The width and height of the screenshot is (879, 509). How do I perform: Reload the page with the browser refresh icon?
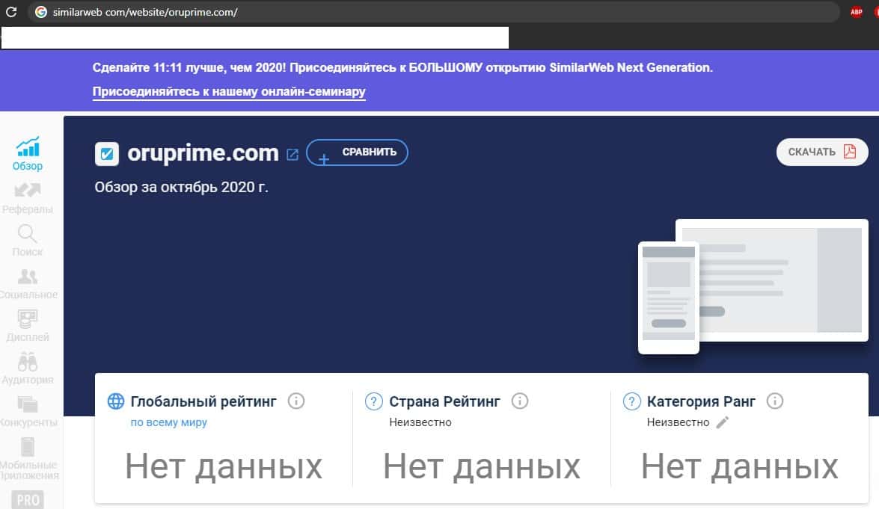point(11,12)
